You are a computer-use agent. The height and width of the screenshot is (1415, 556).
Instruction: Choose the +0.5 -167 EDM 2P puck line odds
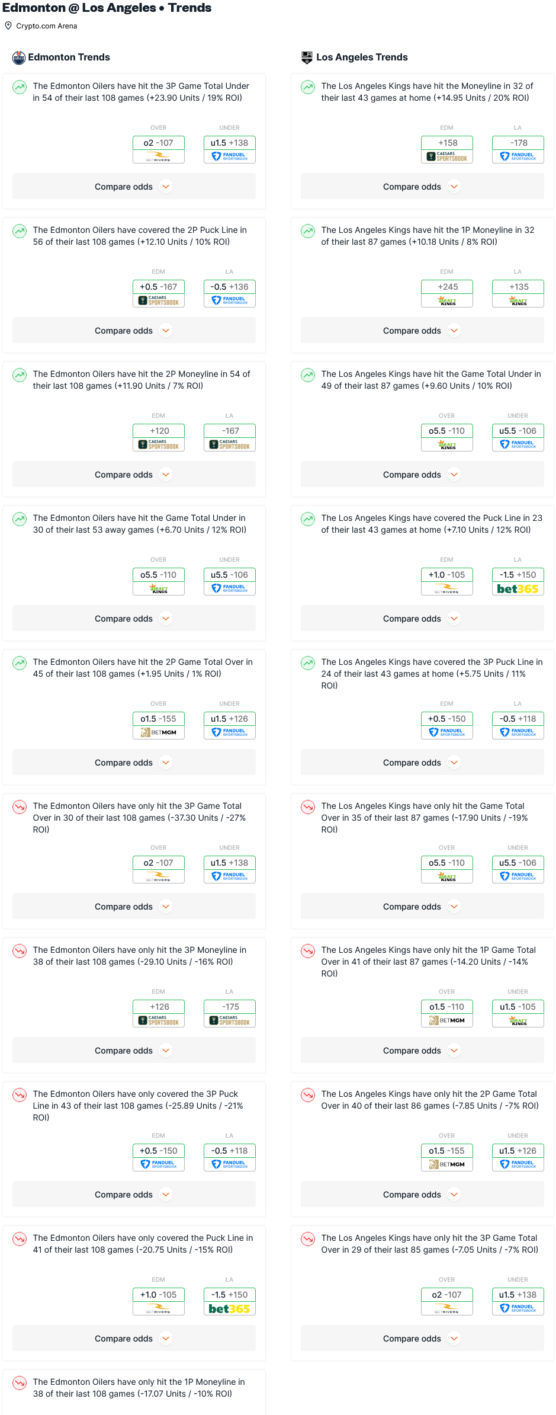point(159,287)
